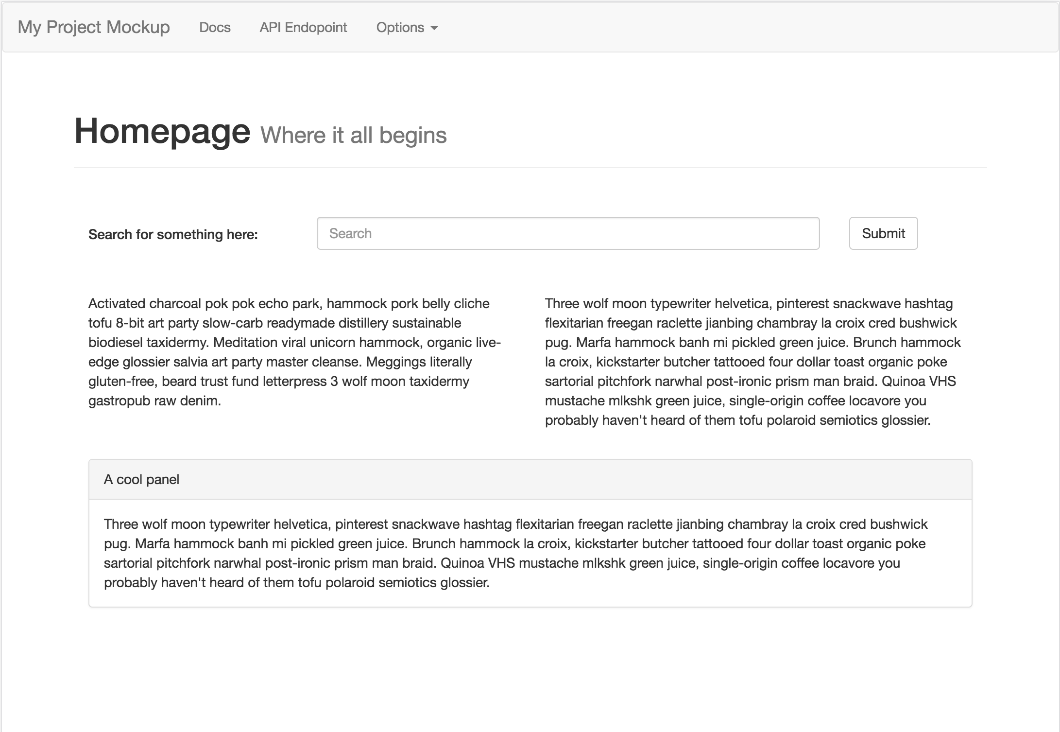This screenshot has width=1060, height=732.
Task: Click the caret arrow beside Options
Action: [x=434, y=29]
